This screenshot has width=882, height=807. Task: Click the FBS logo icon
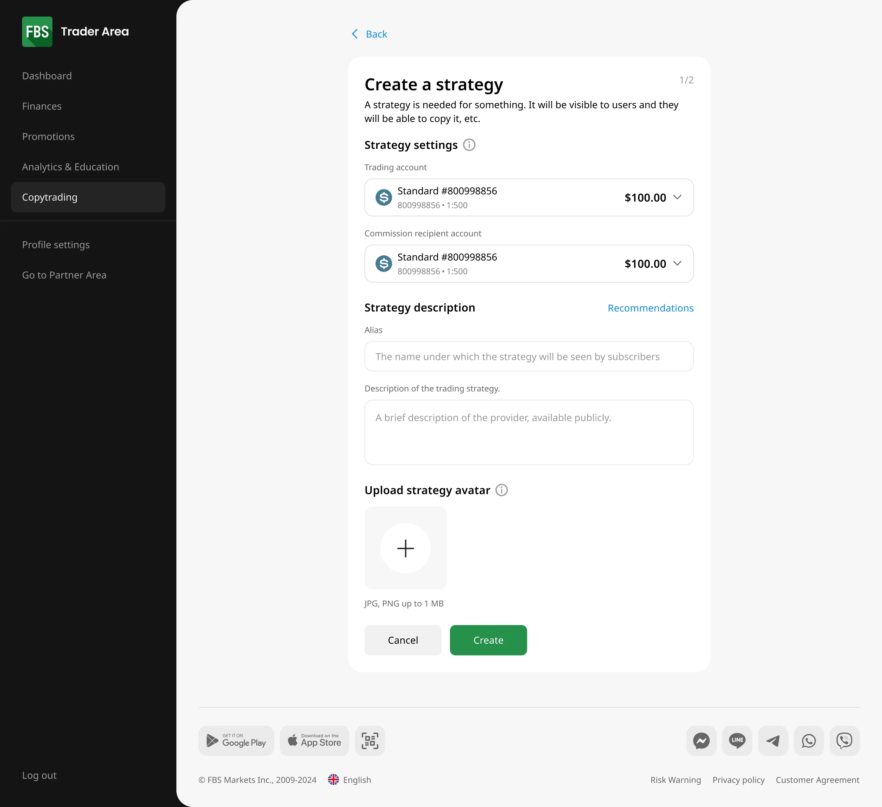click(x=37, y=31)
